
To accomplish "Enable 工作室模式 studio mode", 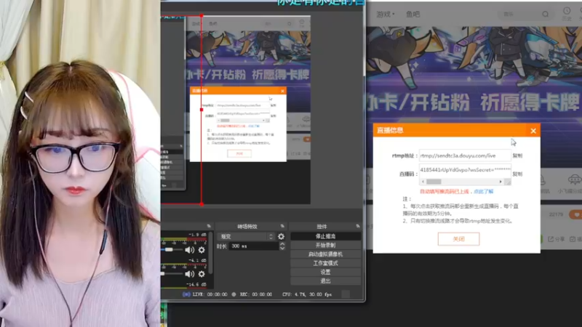I will 325,263.
